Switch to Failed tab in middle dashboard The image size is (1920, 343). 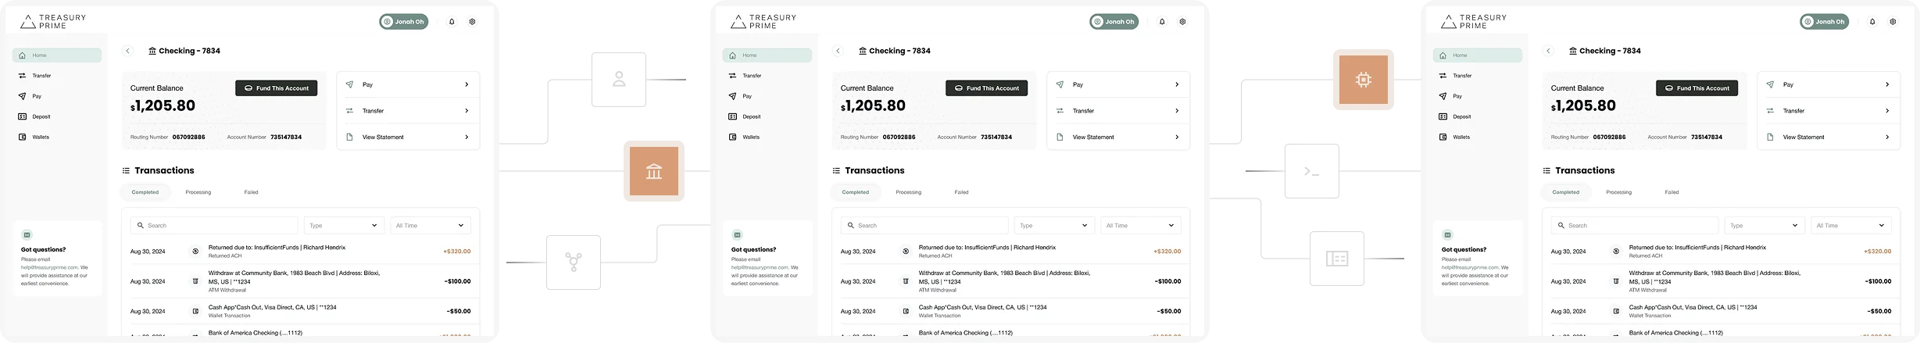(961, 192)
